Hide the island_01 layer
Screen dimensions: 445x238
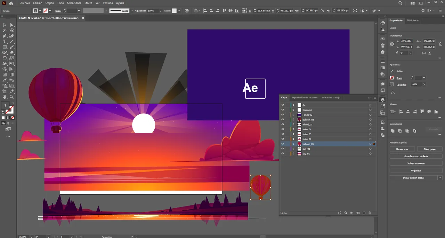283,124
